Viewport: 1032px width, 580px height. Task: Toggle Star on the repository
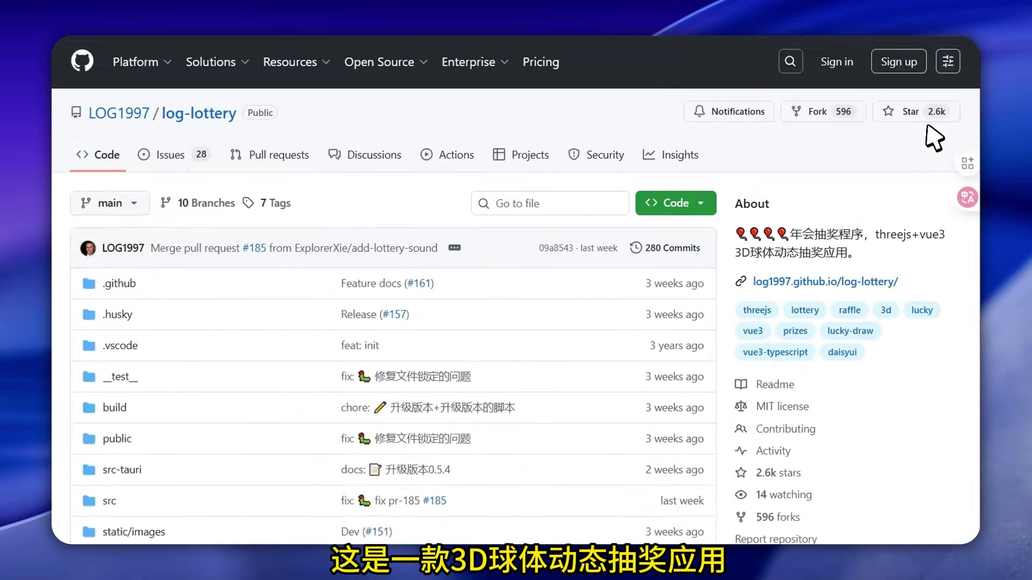[909, 111]
